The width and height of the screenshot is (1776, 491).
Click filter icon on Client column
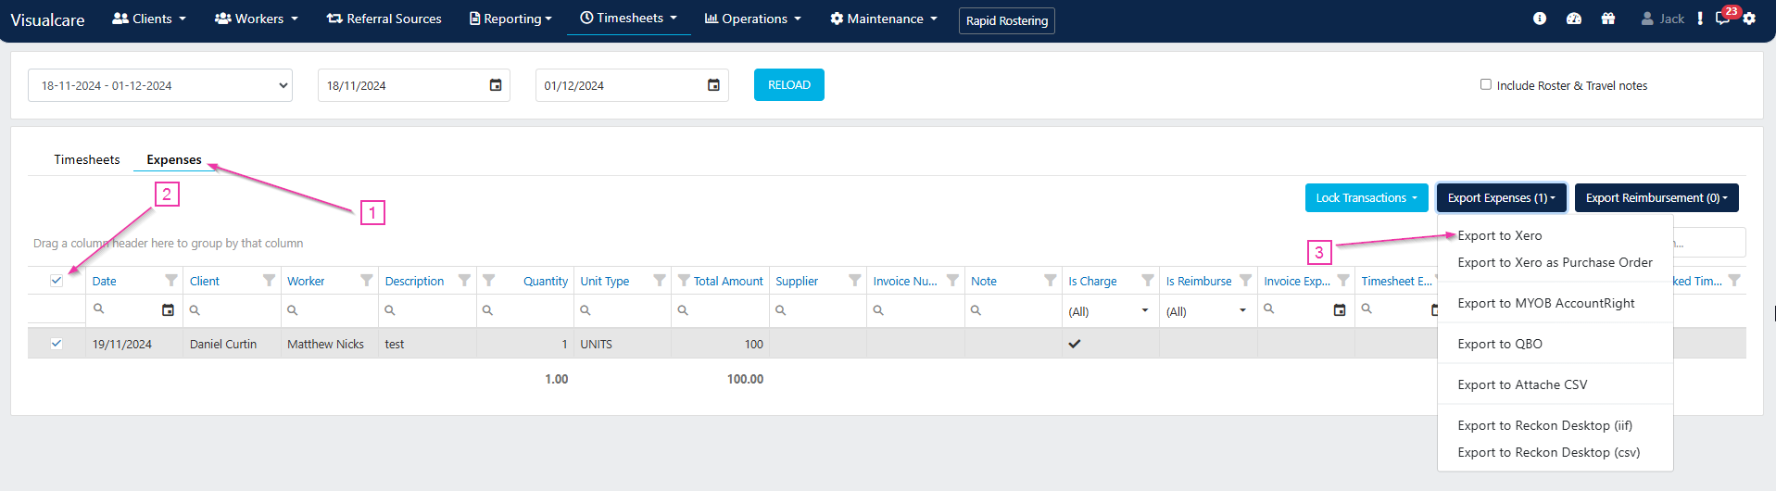269,280
